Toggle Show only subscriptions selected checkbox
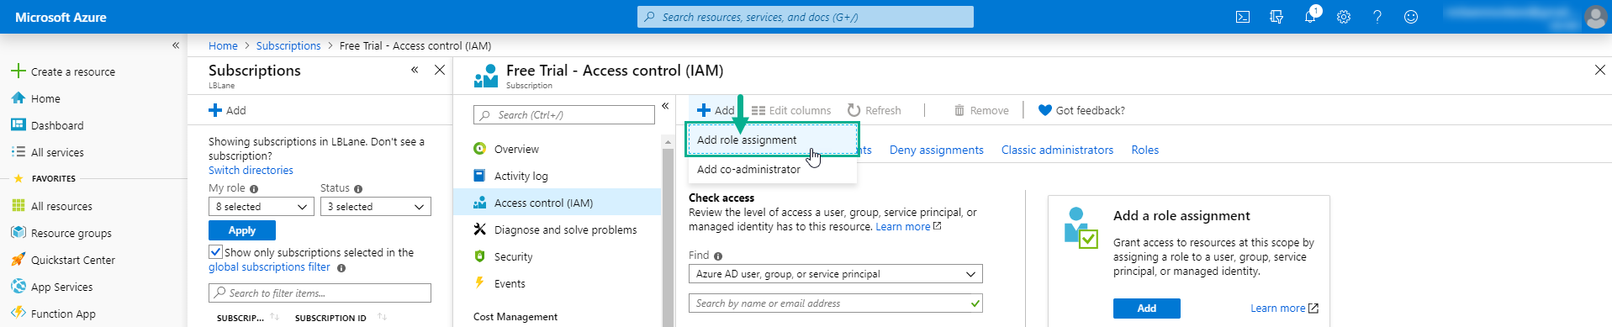 pyautogui.click(x=215, y=252)
